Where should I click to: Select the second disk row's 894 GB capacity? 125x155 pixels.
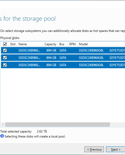pos(51,58)
